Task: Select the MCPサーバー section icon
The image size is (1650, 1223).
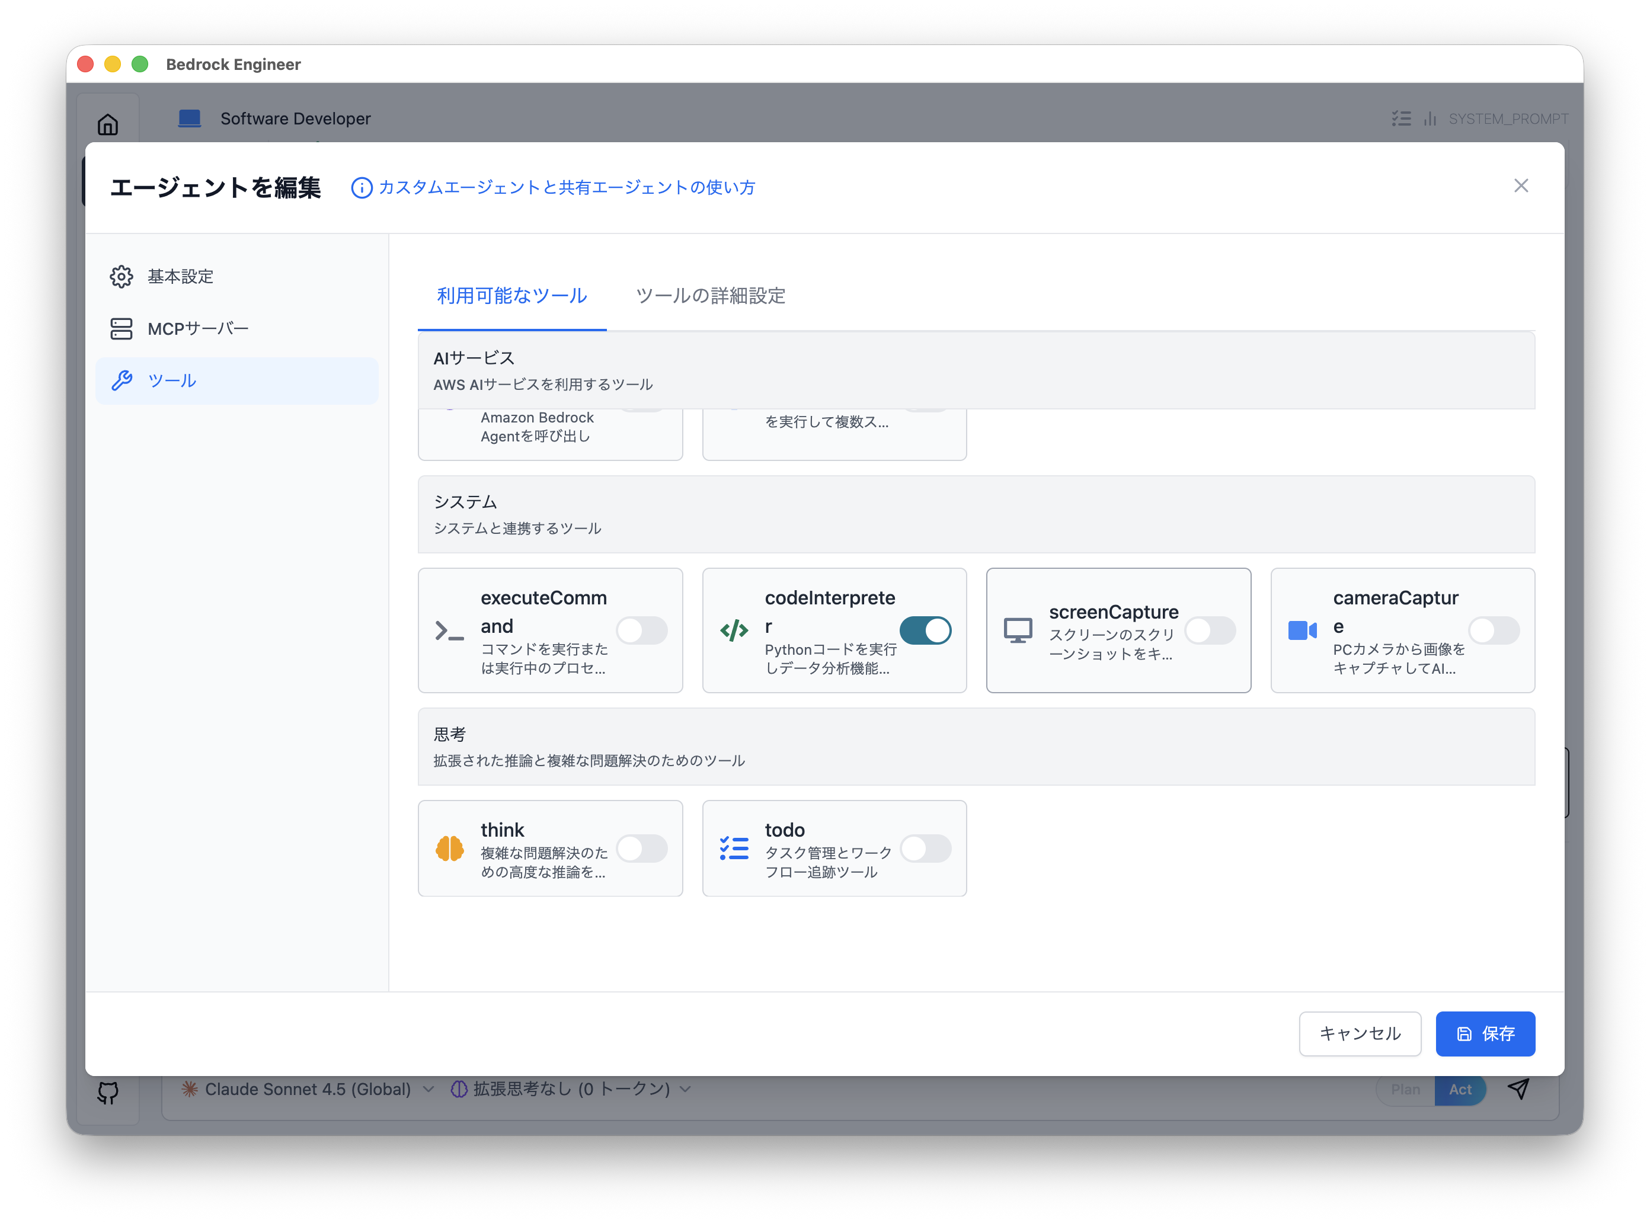Action: (121, 329)
